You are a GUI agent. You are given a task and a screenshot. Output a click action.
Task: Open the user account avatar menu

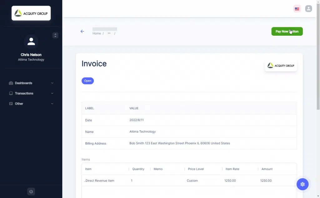[308, 9]
